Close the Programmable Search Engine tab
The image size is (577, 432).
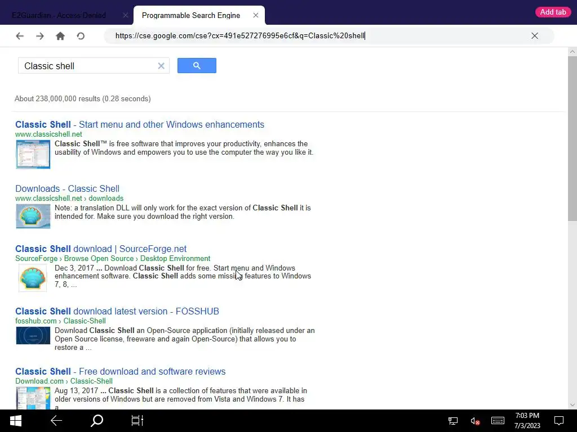tap(256, 15)
